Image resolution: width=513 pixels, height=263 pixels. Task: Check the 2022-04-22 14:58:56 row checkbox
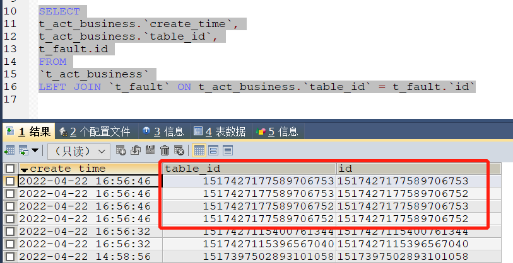pos(10,257)
